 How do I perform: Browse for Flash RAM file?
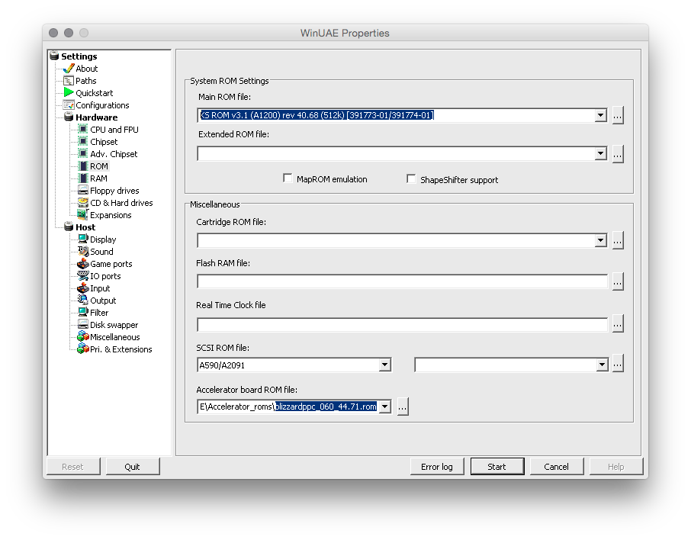click(618, 281)
